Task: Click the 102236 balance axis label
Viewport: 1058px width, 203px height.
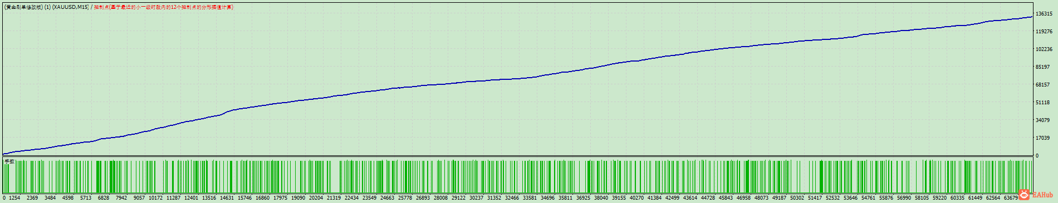Action: click(1044, 49)
